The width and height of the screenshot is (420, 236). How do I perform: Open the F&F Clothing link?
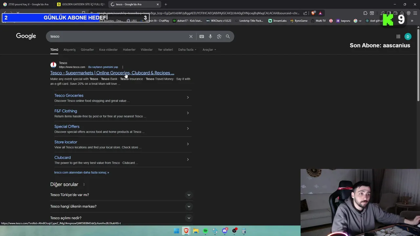[x=66, y=111]
